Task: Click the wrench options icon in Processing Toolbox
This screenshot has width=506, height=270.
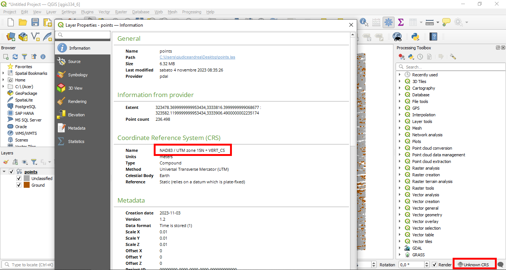Action: click(453, 57)
